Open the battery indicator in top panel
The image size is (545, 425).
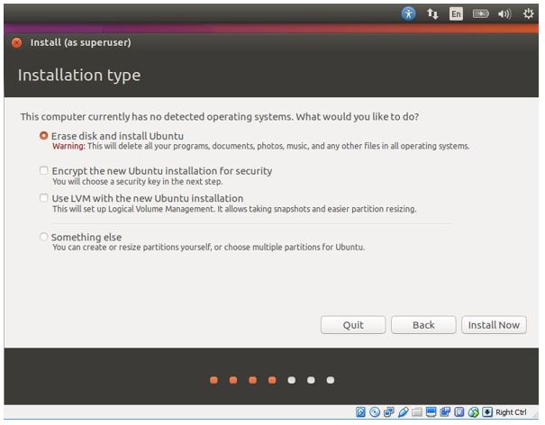(x=481, y=14)
